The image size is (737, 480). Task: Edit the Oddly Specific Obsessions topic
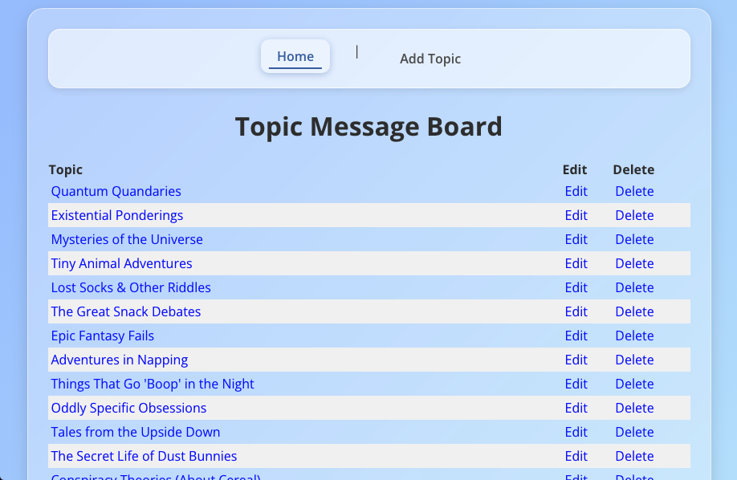(x=576, y=408)
